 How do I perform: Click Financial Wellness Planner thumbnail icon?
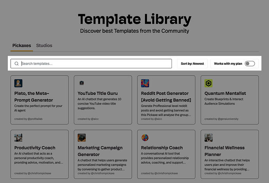209,138
